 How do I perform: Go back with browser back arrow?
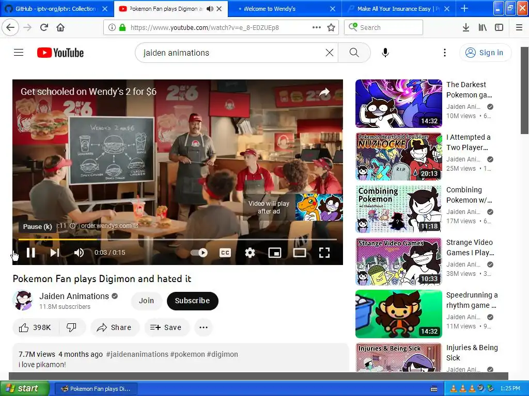(10, 27)
